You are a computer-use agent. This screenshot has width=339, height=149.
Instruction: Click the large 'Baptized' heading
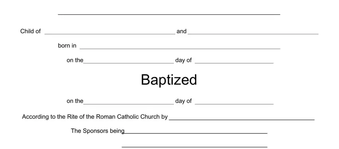coord(169,80)
